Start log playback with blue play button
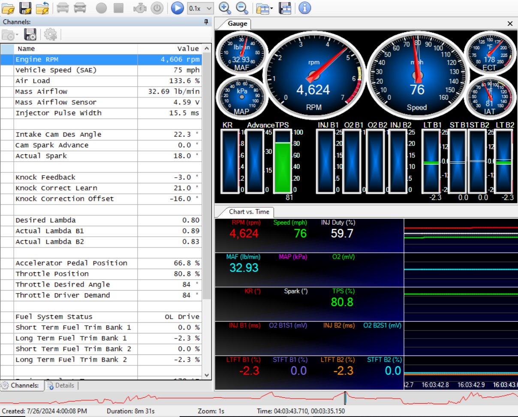This screenshot has height=417, width=518. [177, 8]
